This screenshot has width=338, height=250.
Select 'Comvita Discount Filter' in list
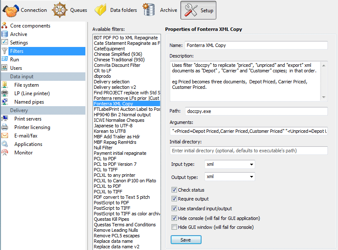[117, 65]
